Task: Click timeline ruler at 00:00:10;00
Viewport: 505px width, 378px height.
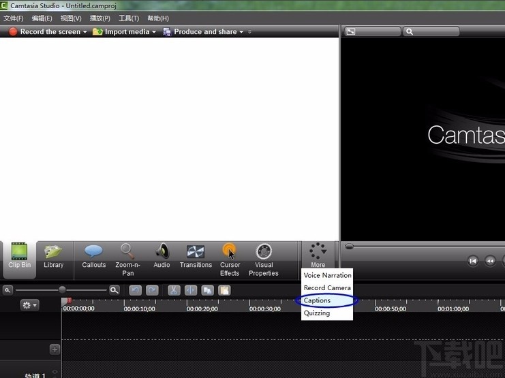Action: pos(139,309)
